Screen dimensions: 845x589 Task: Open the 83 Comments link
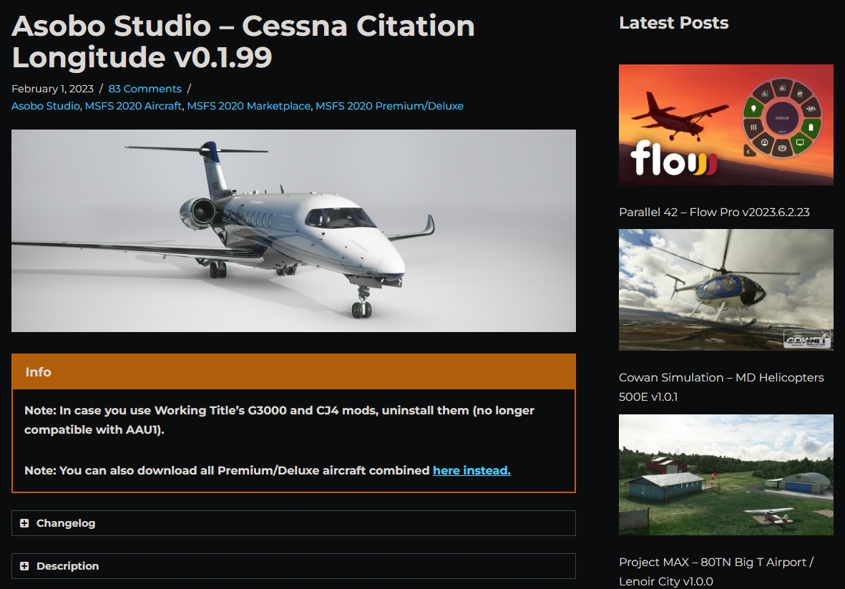pyautogui.click(x=145, y=89)
